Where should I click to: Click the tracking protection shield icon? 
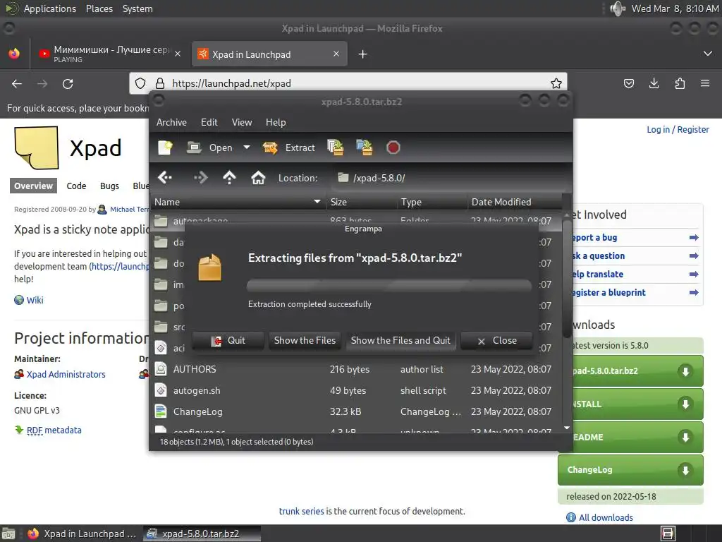(140, 83)
